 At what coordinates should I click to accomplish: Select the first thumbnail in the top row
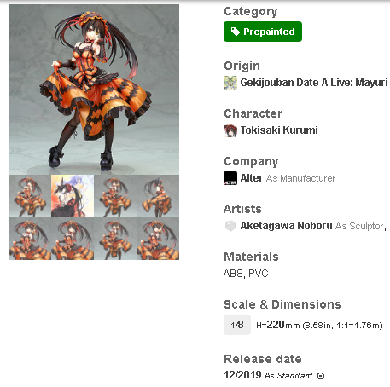click(30, 196)
